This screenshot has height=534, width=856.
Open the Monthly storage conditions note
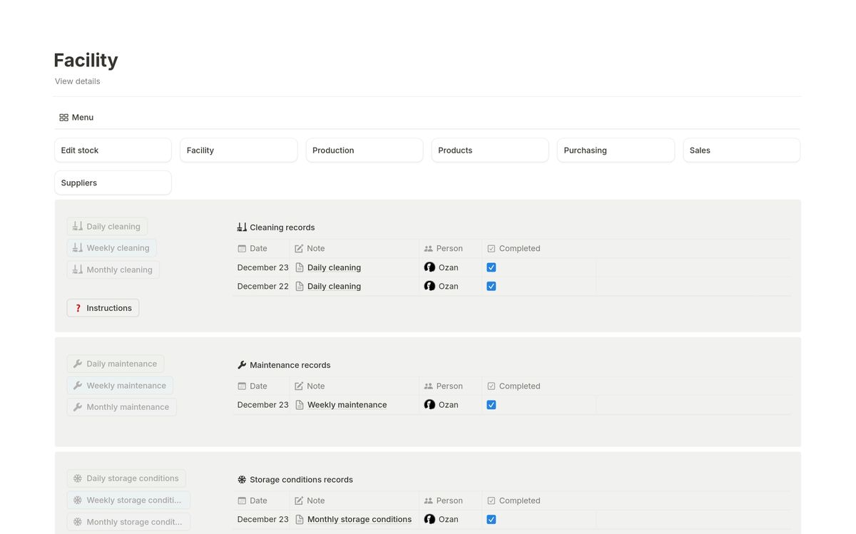(x=359, y=519)
